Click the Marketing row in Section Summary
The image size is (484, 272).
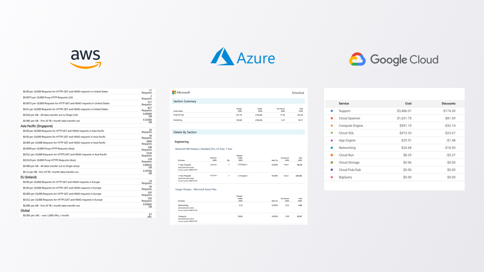pyautogui.click(x=238, y=120)
